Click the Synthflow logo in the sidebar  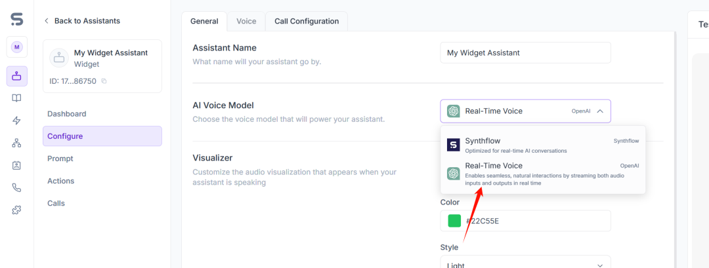pyautogui.click(x=16, y=20)
